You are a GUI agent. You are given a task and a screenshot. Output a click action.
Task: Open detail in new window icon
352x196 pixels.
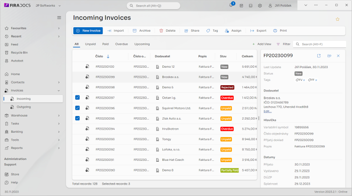[319, 56]
